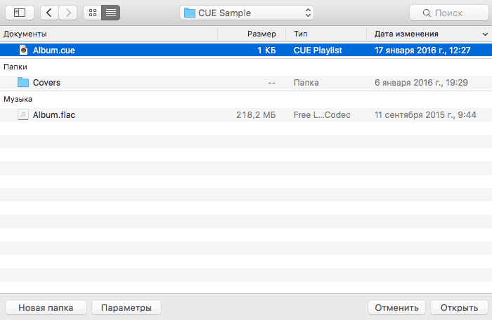Sort by Документы name column header
Viewport: 492px width, 320px height.
[25, 34]
